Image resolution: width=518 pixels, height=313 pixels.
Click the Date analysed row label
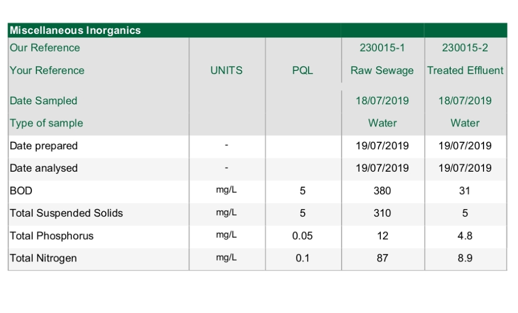[44, 168]
